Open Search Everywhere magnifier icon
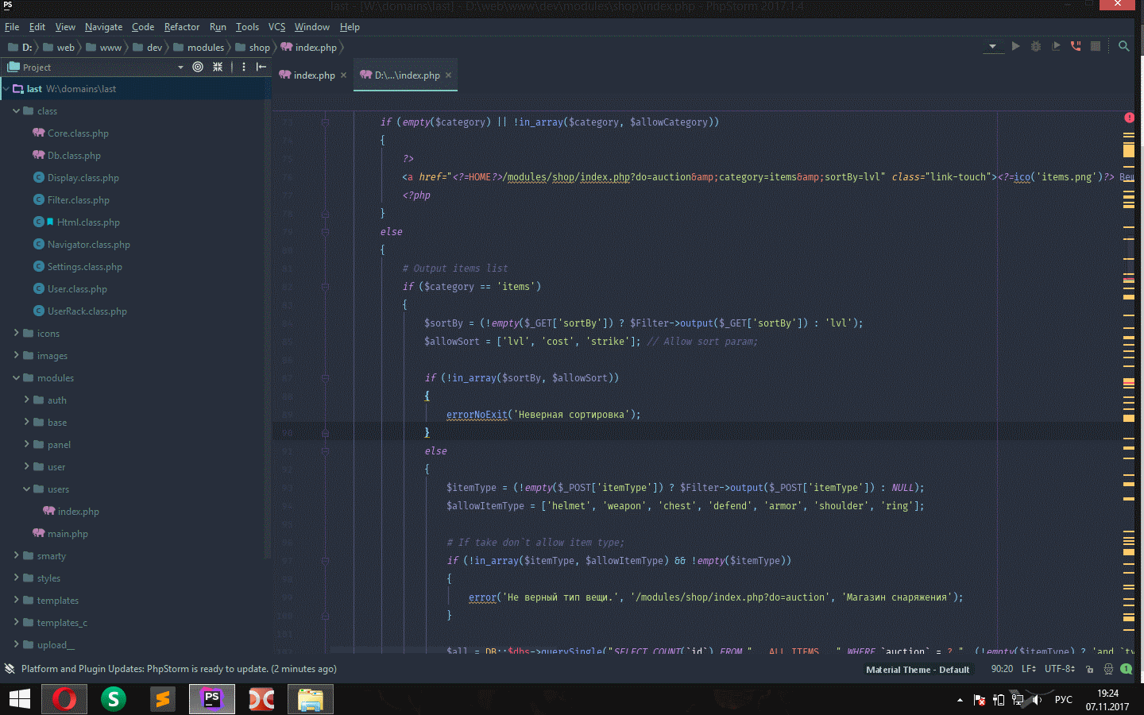The image size is (1144, 715). pyautogui.click(x=1123, y=47)
